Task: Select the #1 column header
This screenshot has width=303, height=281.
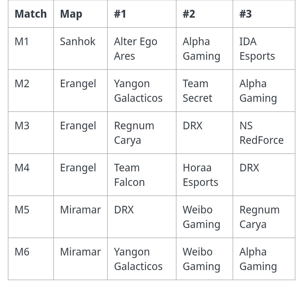Action: tap(120, 14)
